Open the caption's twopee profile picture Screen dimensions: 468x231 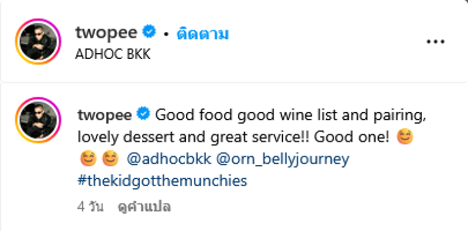[x=38, y=120]
